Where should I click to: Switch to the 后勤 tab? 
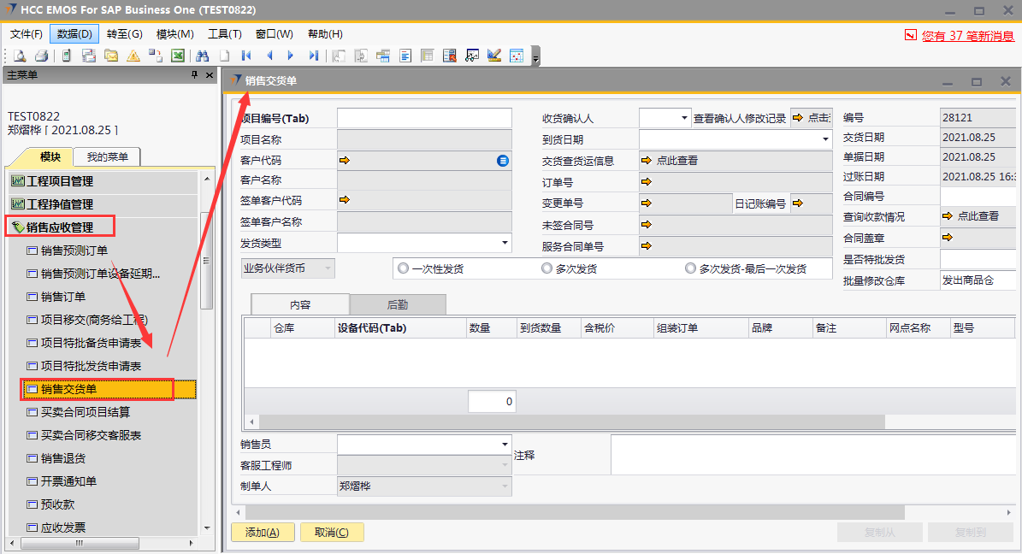tap(398, 304)
